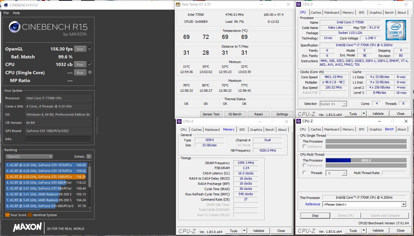Click XS Bench in Real Temp
Screen dimensions: 414x236
click(235, 114)
